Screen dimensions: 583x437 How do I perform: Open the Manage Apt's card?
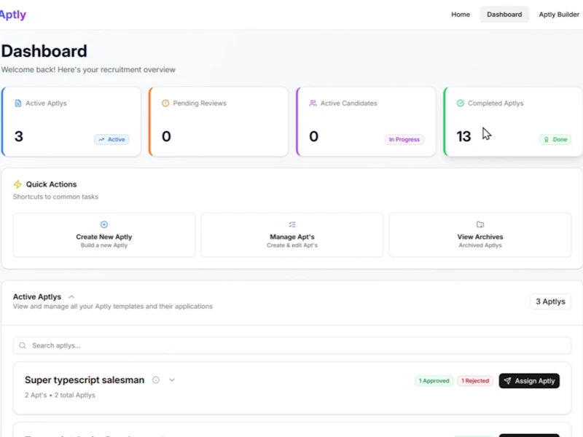292,235
